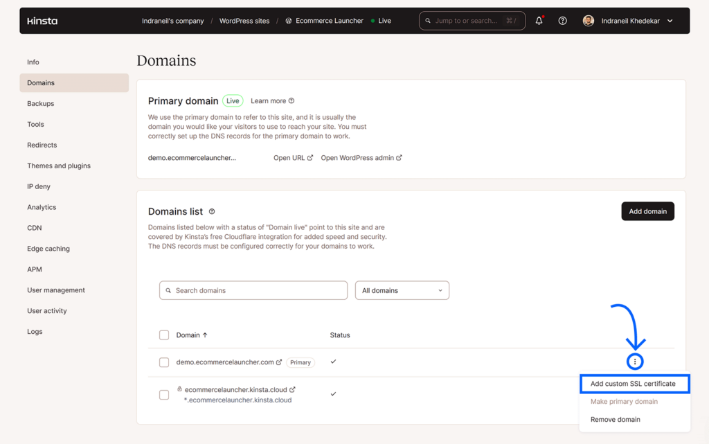Click Ecommerce Launcher breadcrumb
The height and width of the screenshot is (444, 709).
click(329, 21)
